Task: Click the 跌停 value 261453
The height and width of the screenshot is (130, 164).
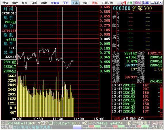Action: click(x=156, y=81)
